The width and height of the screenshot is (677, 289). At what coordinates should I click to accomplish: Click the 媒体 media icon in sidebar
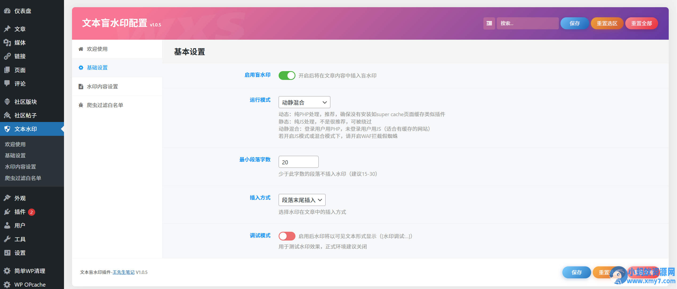click(7, 43)
